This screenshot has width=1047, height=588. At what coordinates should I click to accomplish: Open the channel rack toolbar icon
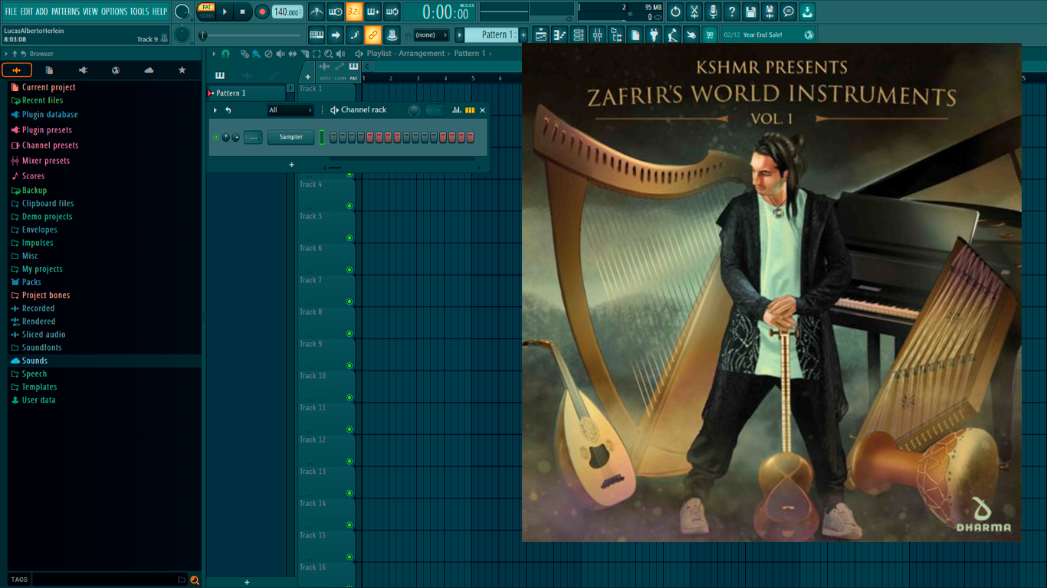pyautogui.click(x=579, y=34)
